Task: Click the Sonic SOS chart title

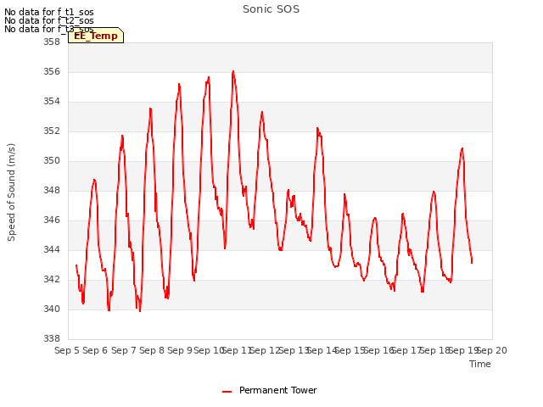Action: pos(271,9)
